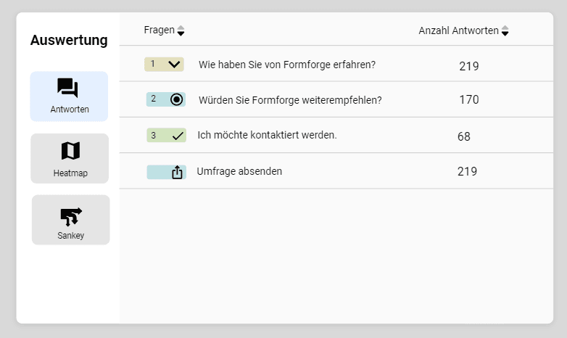Sort by Anzahl Antworten arrows
The image size is (567, 338).
pyautogui.click(x=505, y=31)
